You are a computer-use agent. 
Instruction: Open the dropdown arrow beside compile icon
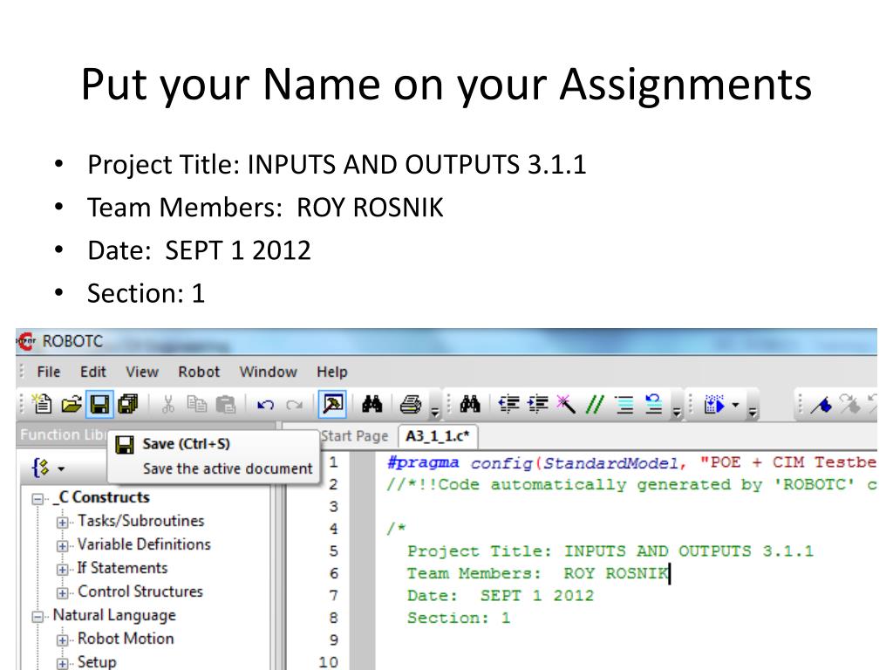736,405
